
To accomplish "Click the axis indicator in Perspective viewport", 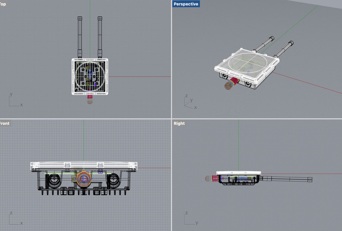I will [x=190, y=102].
